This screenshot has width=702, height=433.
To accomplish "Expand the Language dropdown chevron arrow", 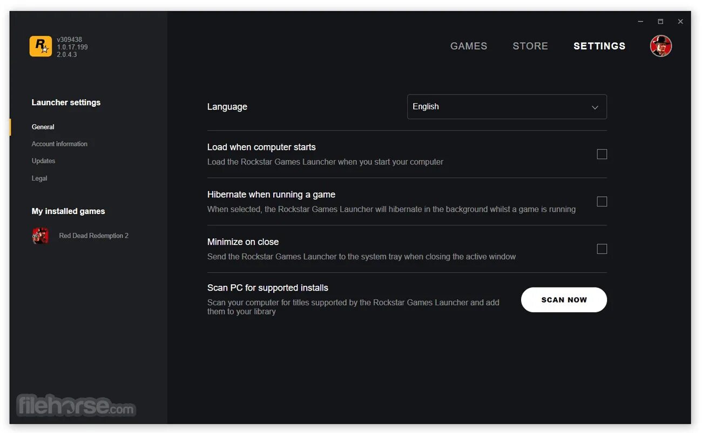I will point(595,107).
